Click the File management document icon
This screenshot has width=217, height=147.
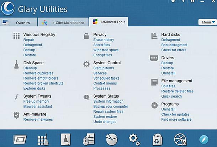[154, 82]
